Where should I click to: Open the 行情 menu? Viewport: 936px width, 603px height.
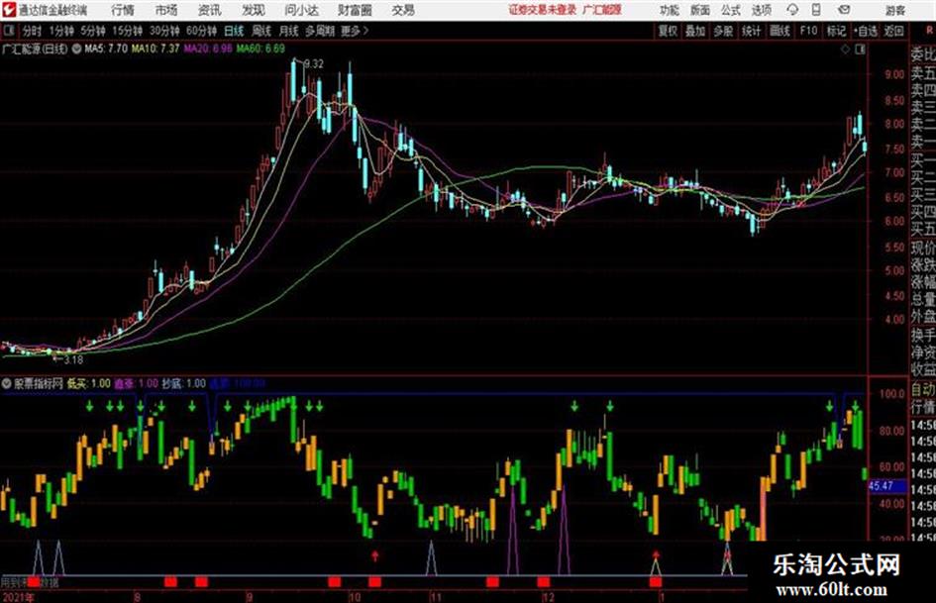123,10
